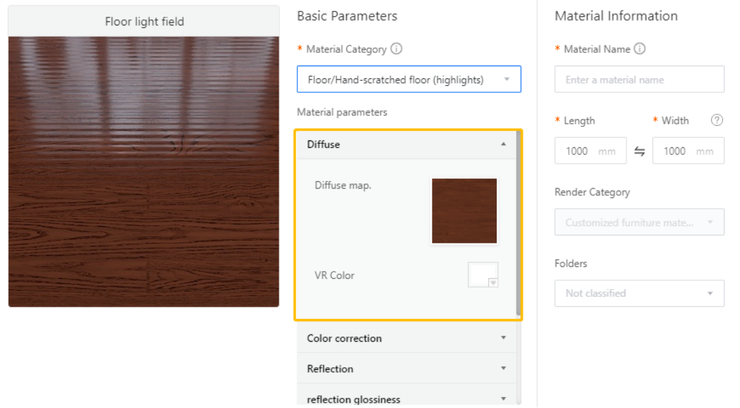
Task: Click the Material parameters label
Action: coord(342,112)
